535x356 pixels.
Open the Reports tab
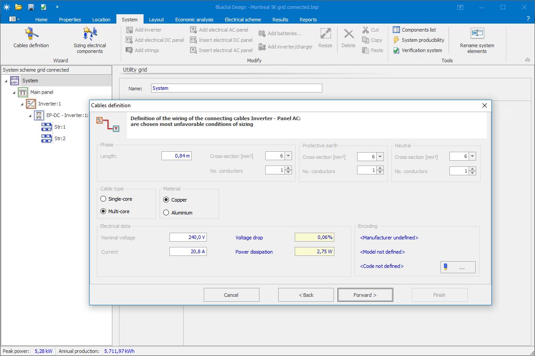coord(308,19)
